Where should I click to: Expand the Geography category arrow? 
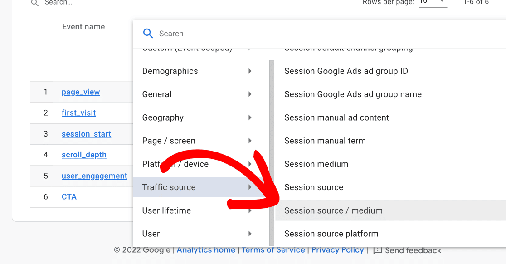coord(250,117)
